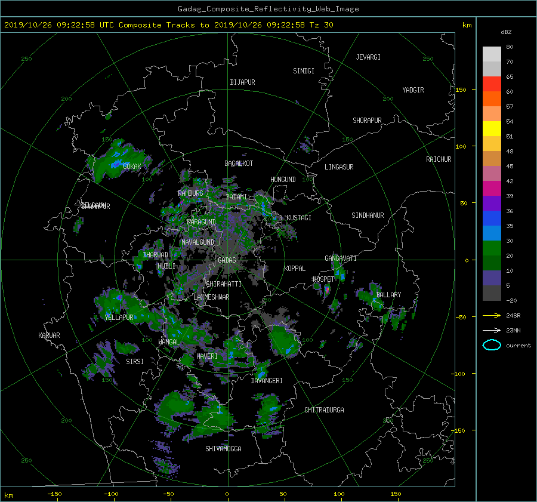This screenshot has width=537, height=502.
Task: Select the orange 57-60 dBZ legend swatch
Action: click(x=492, y=98)
